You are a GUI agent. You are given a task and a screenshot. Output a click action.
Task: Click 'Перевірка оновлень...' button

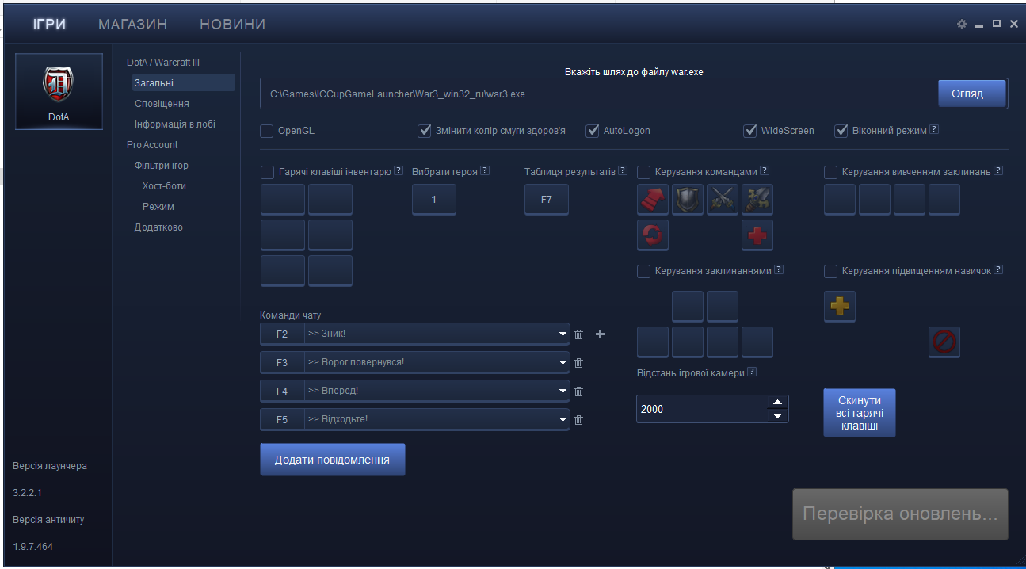pos(900,514)
